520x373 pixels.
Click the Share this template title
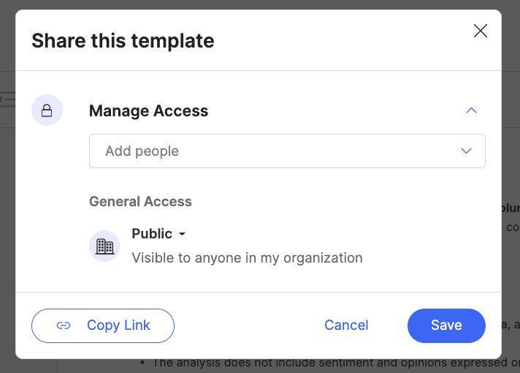coord(123,41)
